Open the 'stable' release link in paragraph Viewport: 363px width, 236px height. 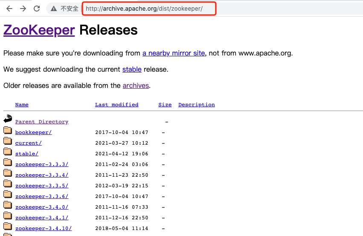(x=132, y=70)
